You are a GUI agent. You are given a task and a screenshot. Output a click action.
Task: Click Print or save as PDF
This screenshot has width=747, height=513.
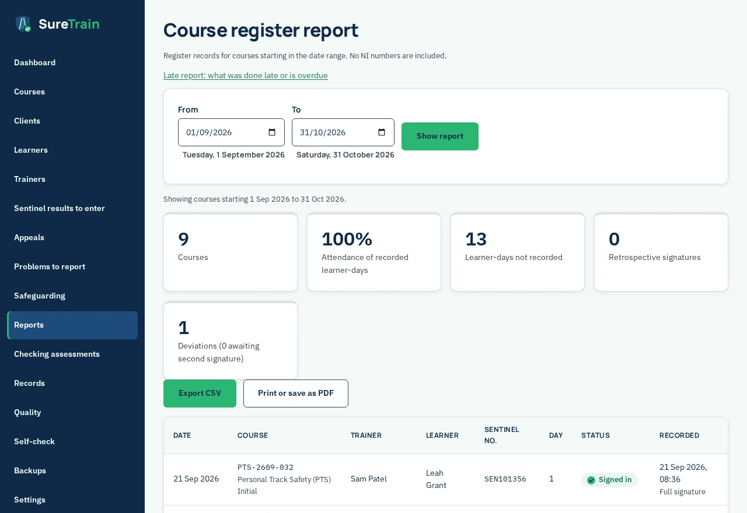(x=296, y=393)
